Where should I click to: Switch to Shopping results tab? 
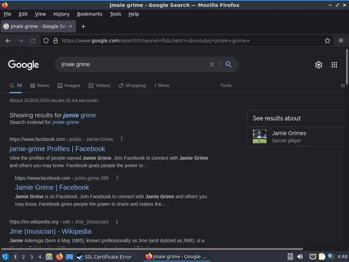tap(132, 86)
